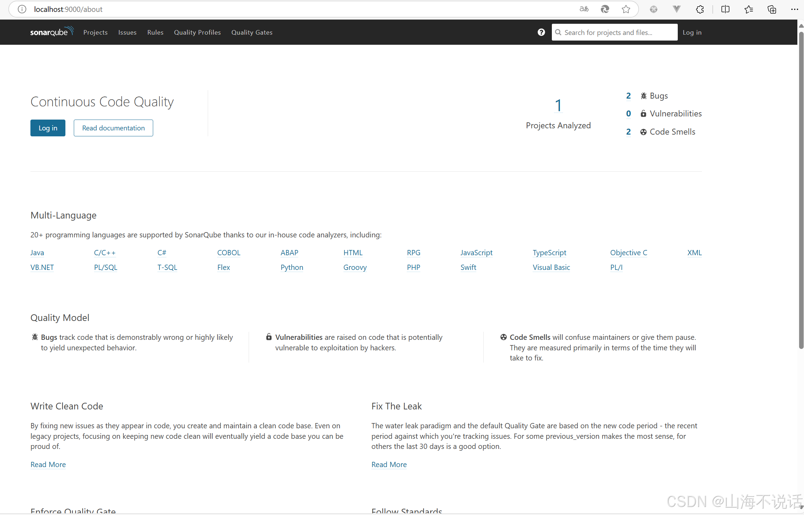Viewport: 804px width, 515px height.
Task: Open the Projects navigation item
Action: click(95, 32)
